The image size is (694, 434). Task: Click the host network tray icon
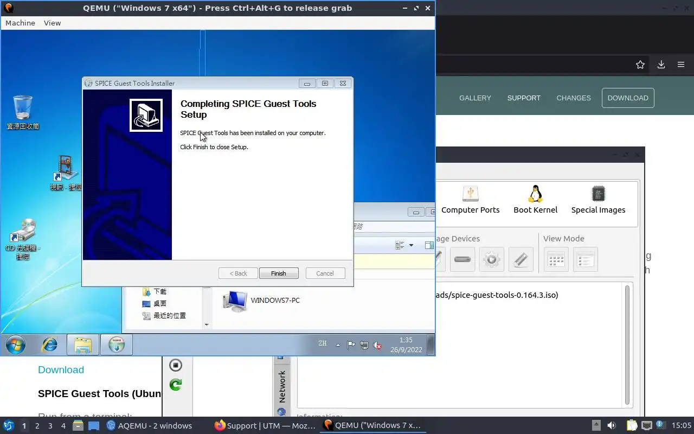[x=646, y=426]
